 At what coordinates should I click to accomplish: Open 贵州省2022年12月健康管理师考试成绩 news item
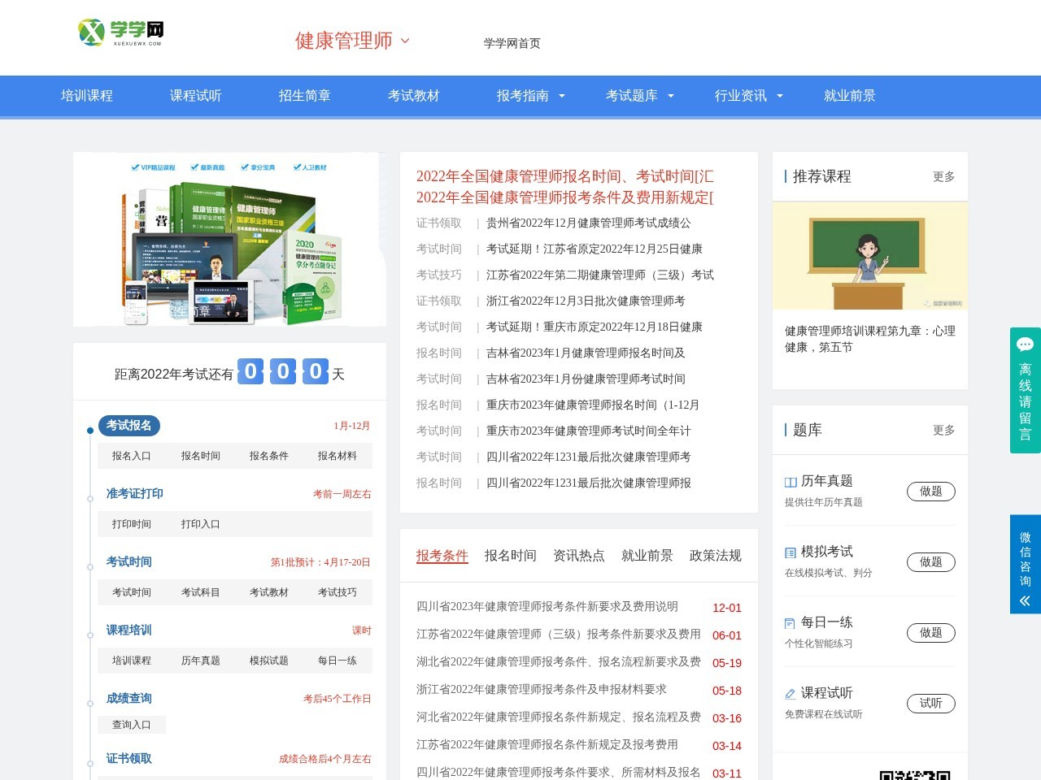[589, 223]
